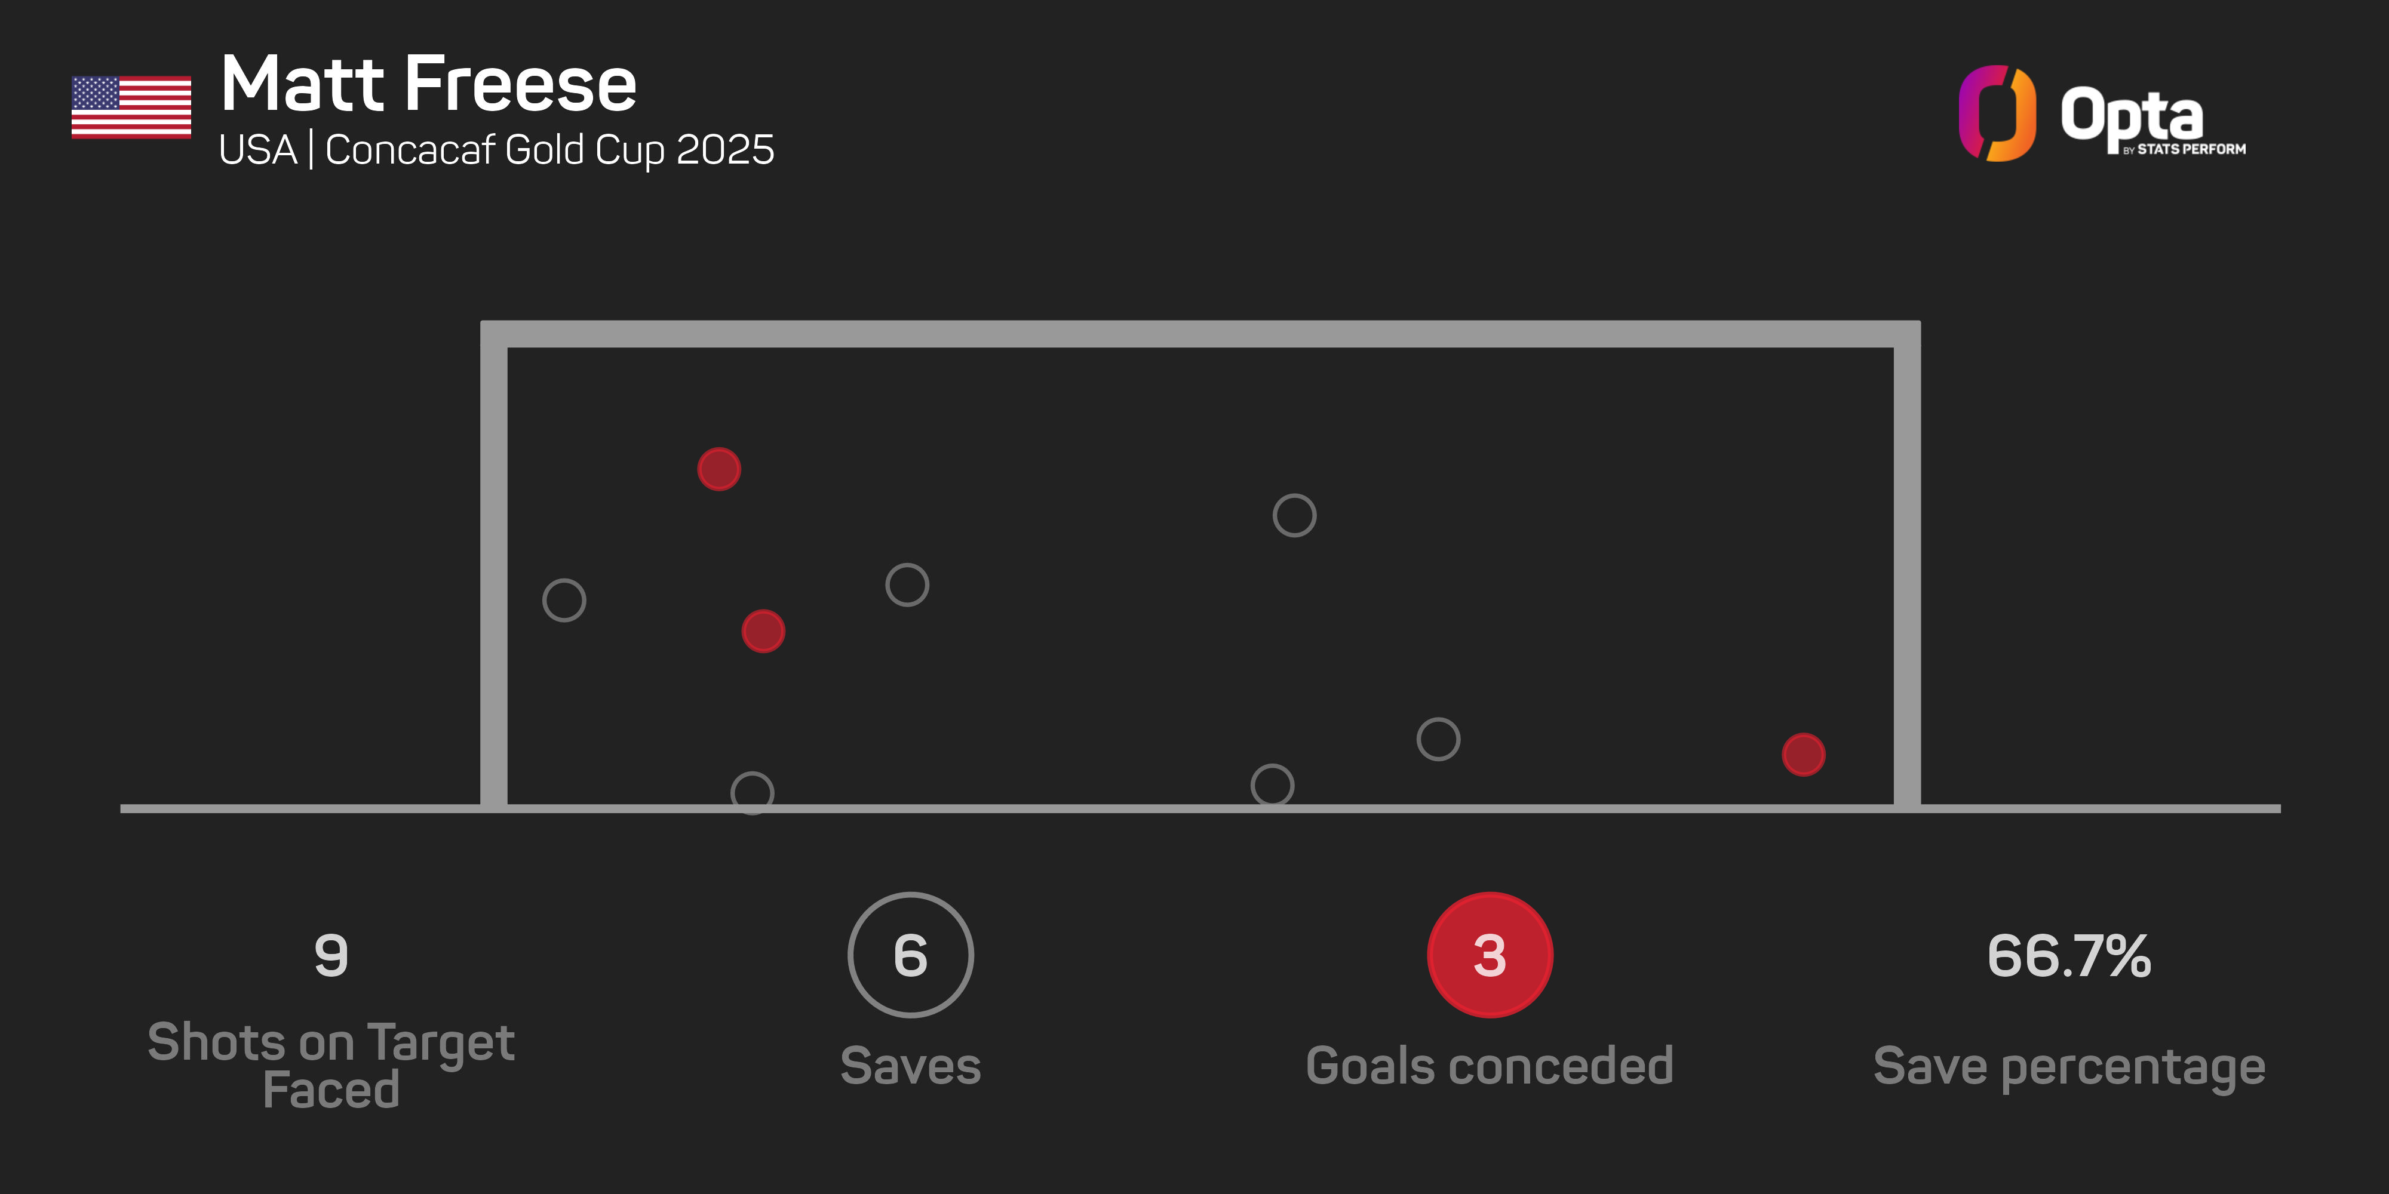The height and width of the screenshot is (1194, 2389).
Task: Click the outlined circle showing 6 saves
Action: coord(910,955)
